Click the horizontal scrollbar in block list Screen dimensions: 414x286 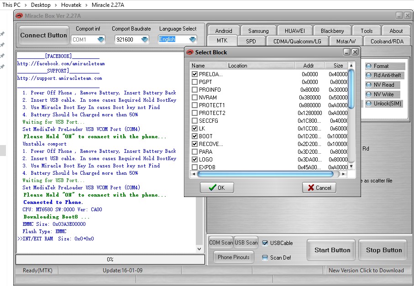click(265, 174)
